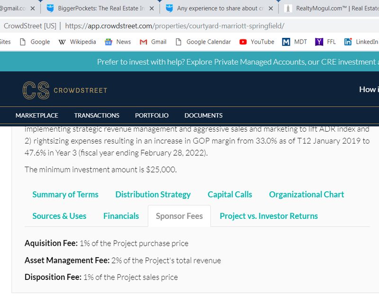Close the Gmail browser tab
This screenshot has width=379, height=305.
pyautogui.click(x=33, y=9)
